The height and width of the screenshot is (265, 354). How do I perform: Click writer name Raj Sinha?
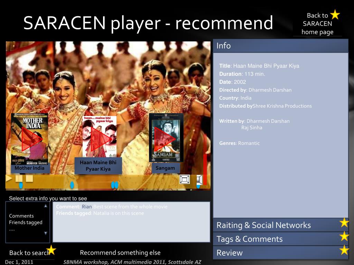(252, 128)
